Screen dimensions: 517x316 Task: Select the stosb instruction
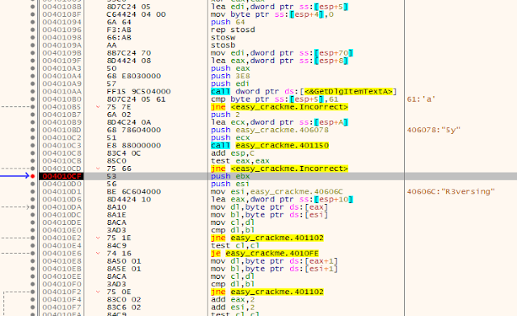pyautogui.click(x=223, y=45)
